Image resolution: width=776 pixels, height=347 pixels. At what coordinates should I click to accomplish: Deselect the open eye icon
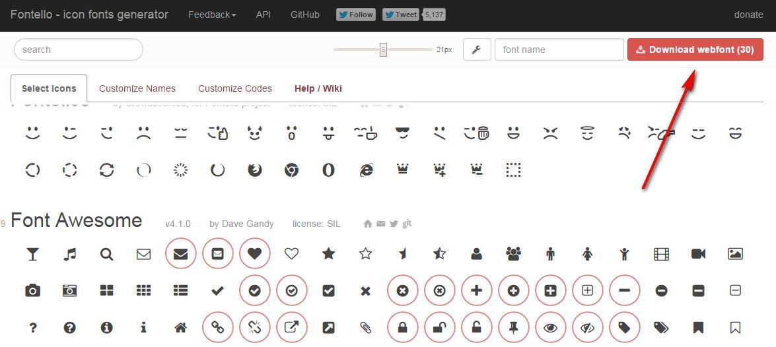pyautogui.click(x=550, y=328)
